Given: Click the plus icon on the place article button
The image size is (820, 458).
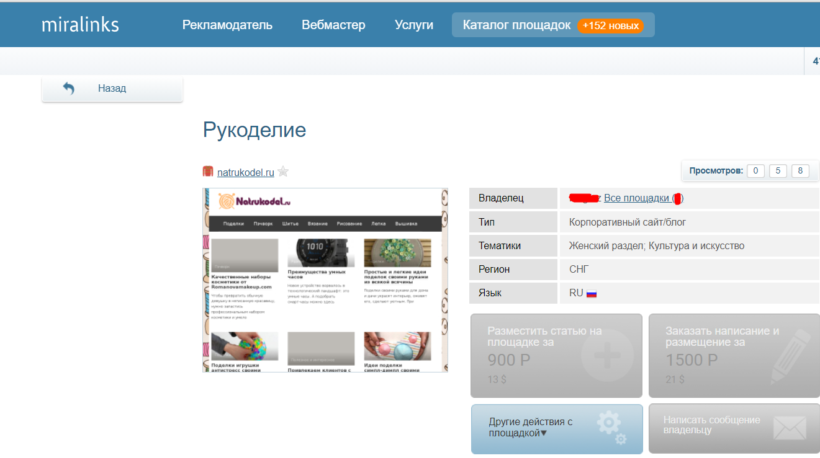Looking at the screenshot, I should click(x=607, y=356).
